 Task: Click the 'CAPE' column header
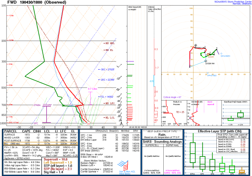26,131
